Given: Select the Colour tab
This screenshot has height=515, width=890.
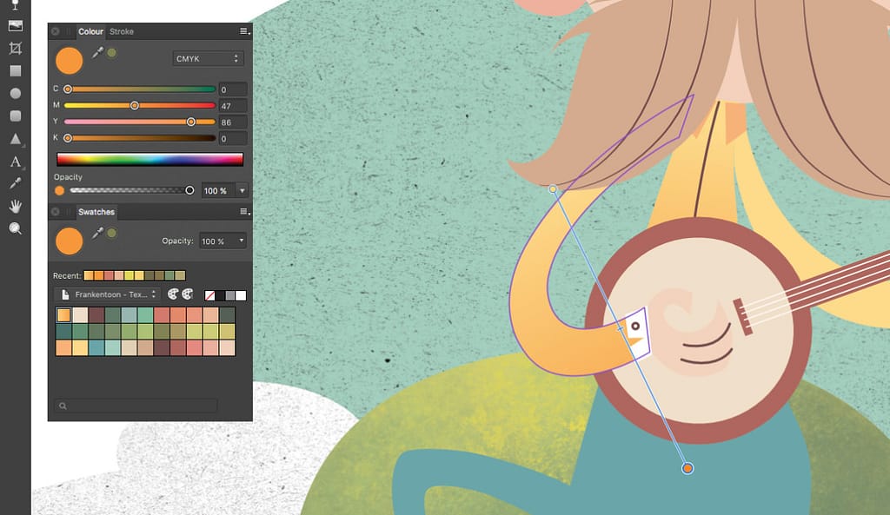Looking at the screenshot, I should [90, 31].
